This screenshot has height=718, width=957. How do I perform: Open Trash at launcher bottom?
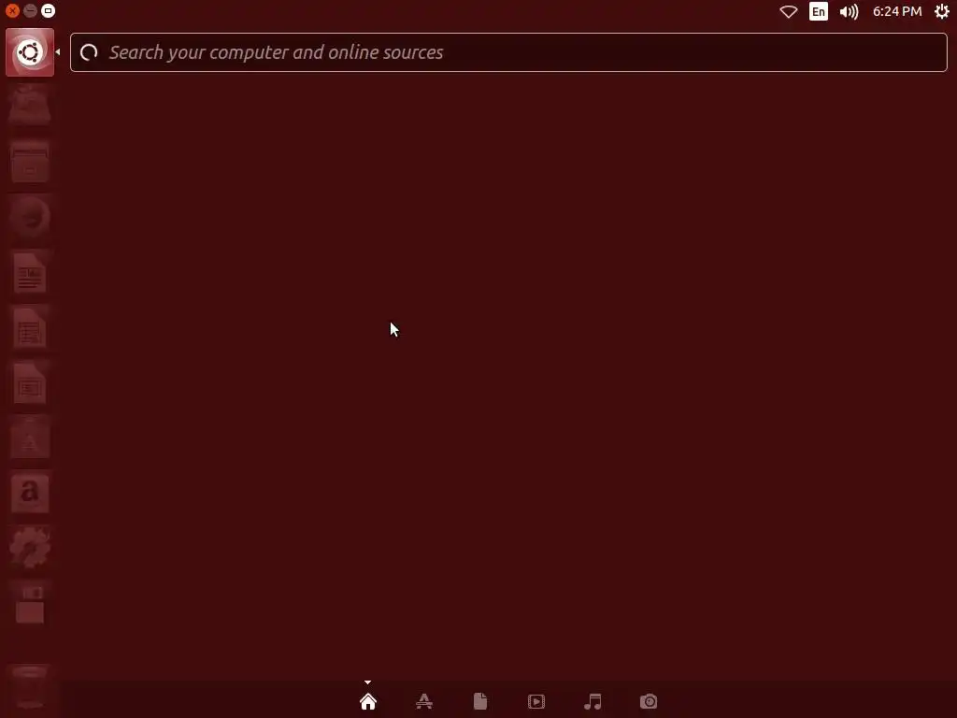[x=30, y=687]
